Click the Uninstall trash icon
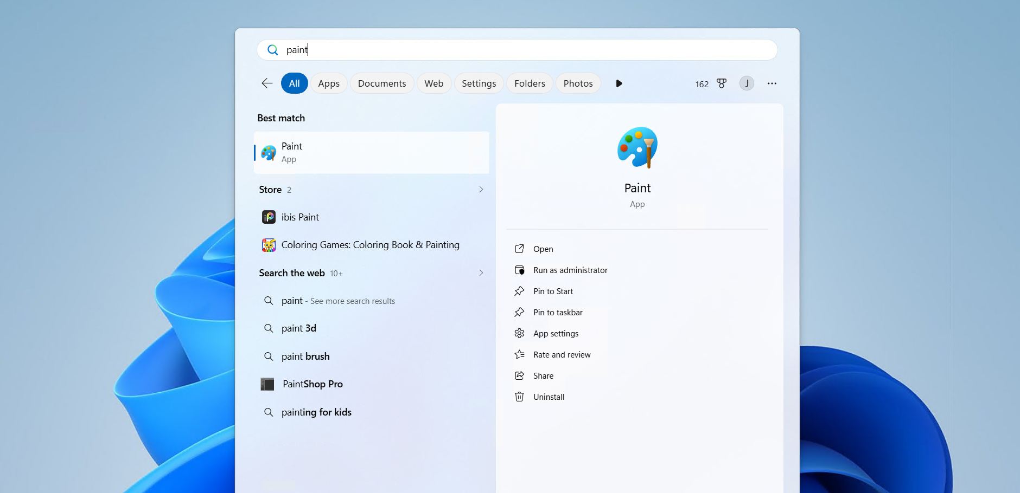The width and height of the screenshot is (1020, 493). [x=519, y=397]
